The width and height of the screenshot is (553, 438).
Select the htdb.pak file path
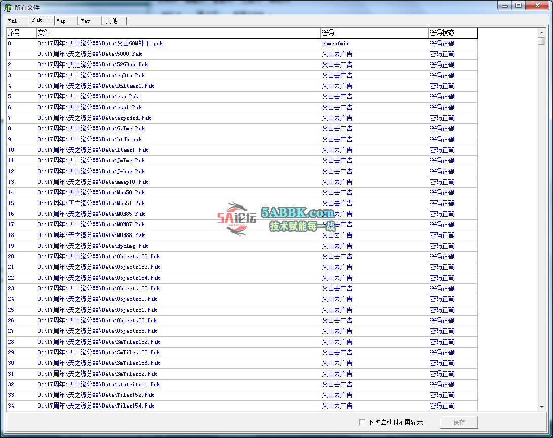pyautogui.click(x=90, y=139)
